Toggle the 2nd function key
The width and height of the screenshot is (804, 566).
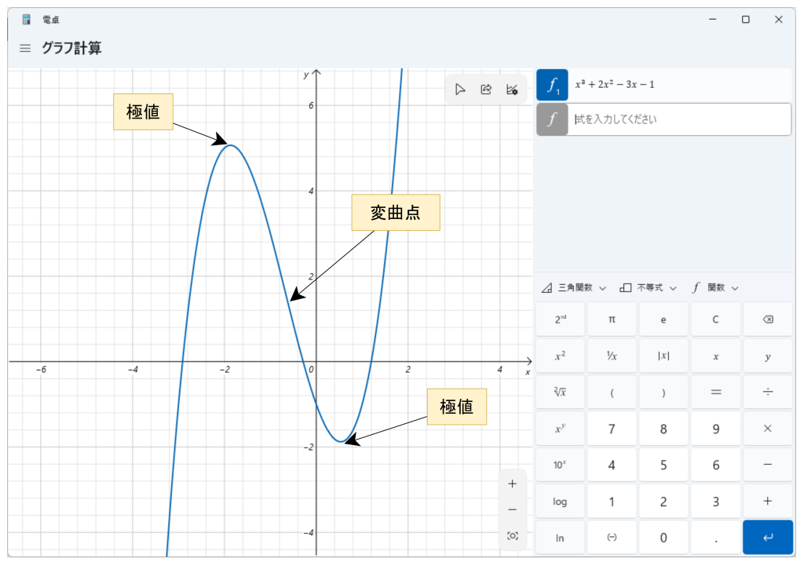560,320
